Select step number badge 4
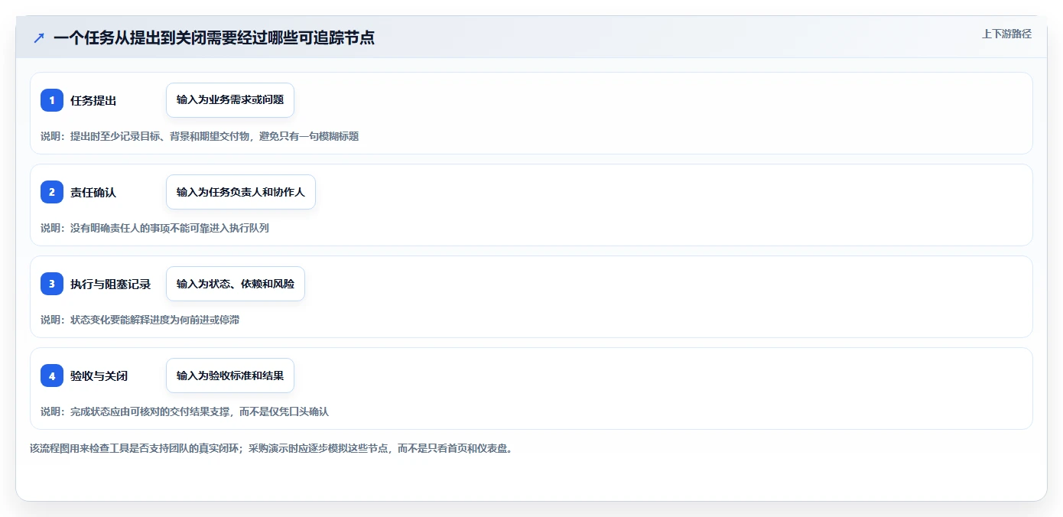 (x=52, y=376)
